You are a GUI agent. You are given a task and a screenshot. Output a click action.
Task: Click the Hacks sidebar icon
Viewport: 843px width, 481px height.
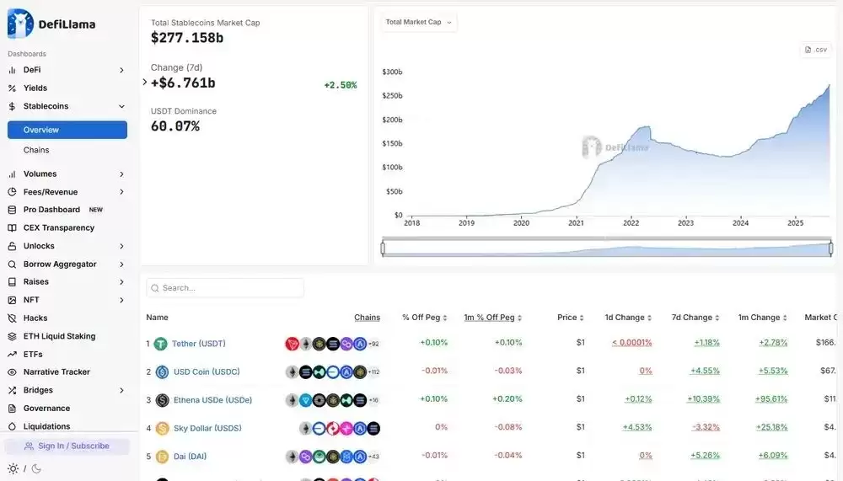pyautogui.click(x=12, y=318)
